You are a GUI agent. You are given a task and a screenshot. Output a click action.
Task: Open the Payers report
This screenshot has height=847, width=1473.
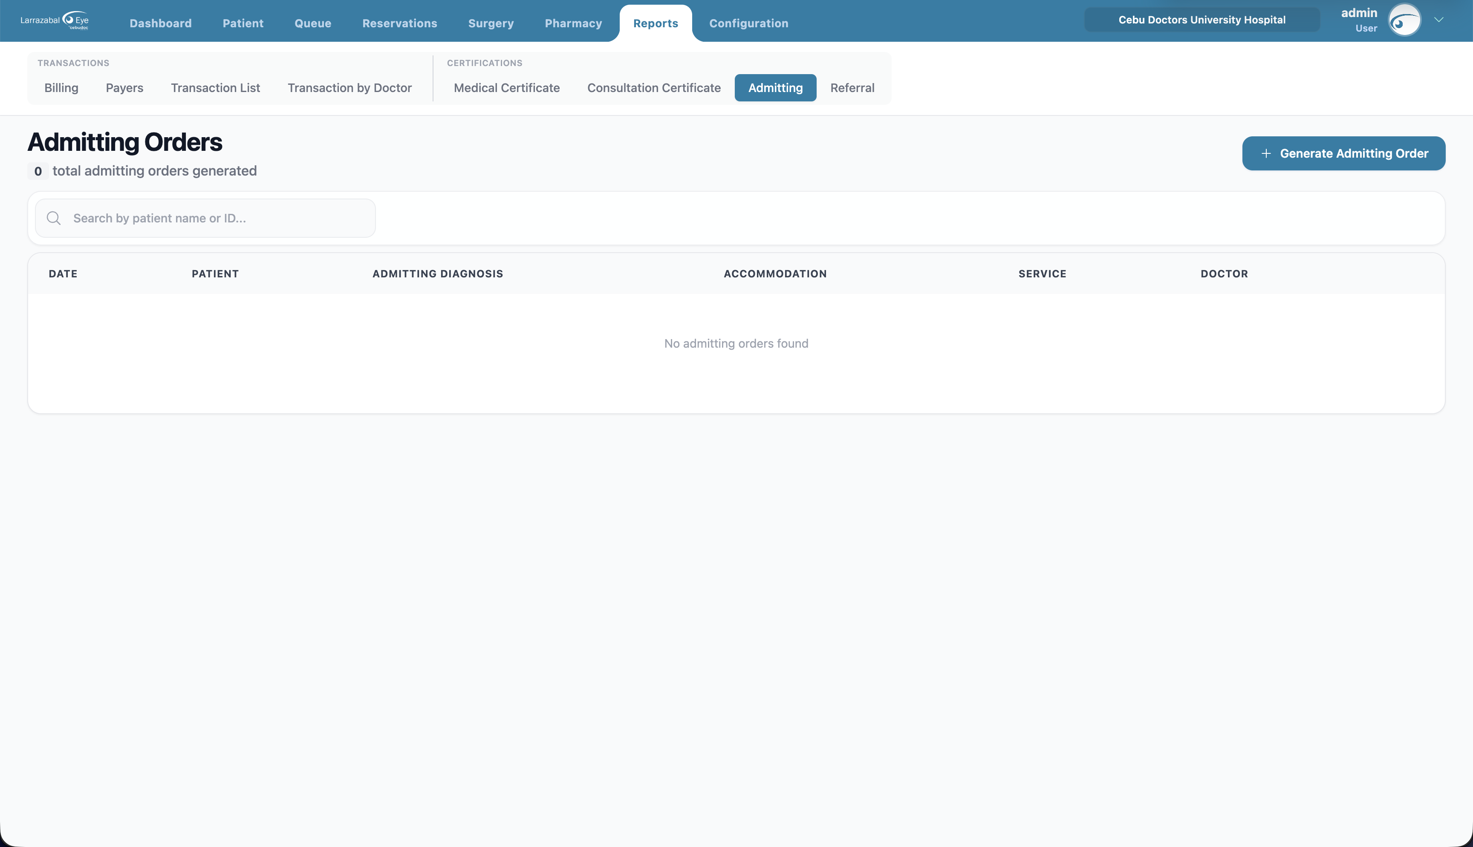(x=124, y=88)
